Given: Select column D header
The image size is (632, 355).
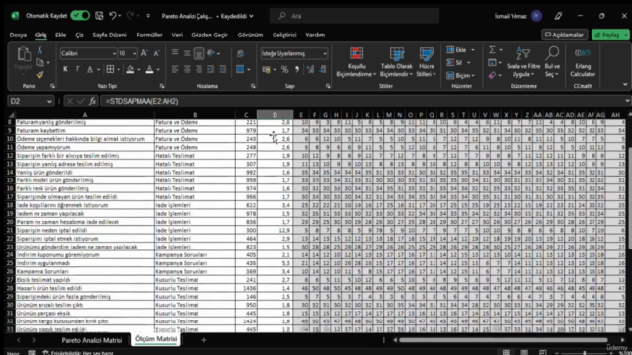Looking at the screenshot, I should coord(275,115).
